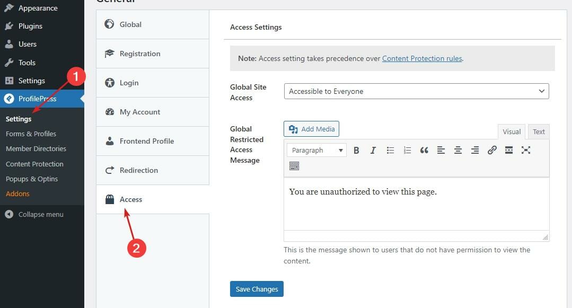Click the Plugins plug icon
The height and width of the screenshot is (308, 572).
9,26
